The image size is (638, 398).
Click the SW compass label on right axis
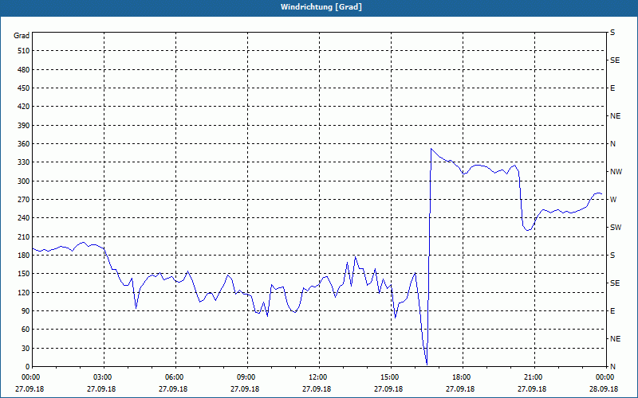tap(616, 228)
